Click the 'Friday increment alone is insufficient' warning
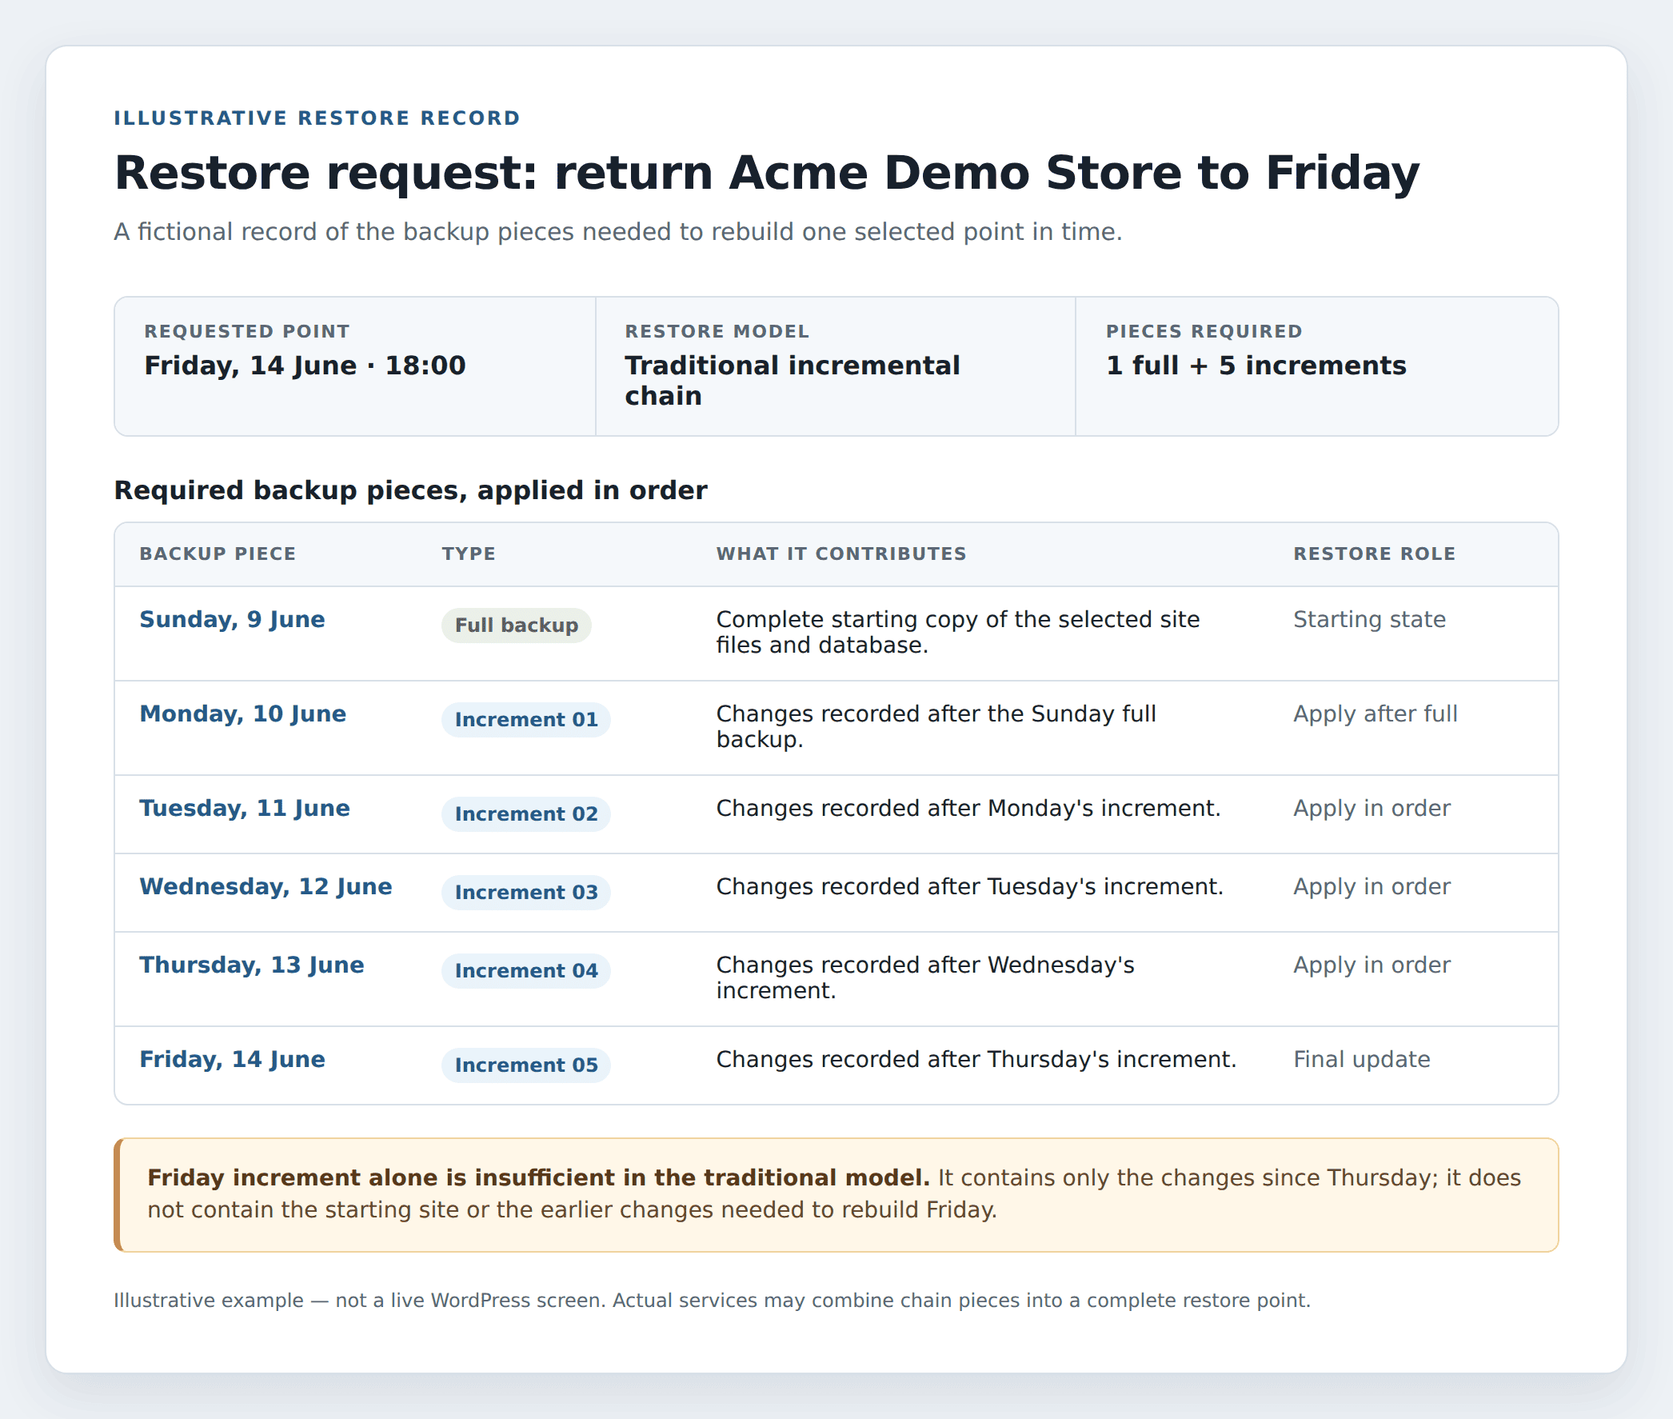 tap(836, 1194)
